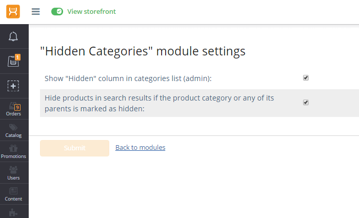Click the X-Cart logo icon
359x218 pixels.
(x=13, y=11)
